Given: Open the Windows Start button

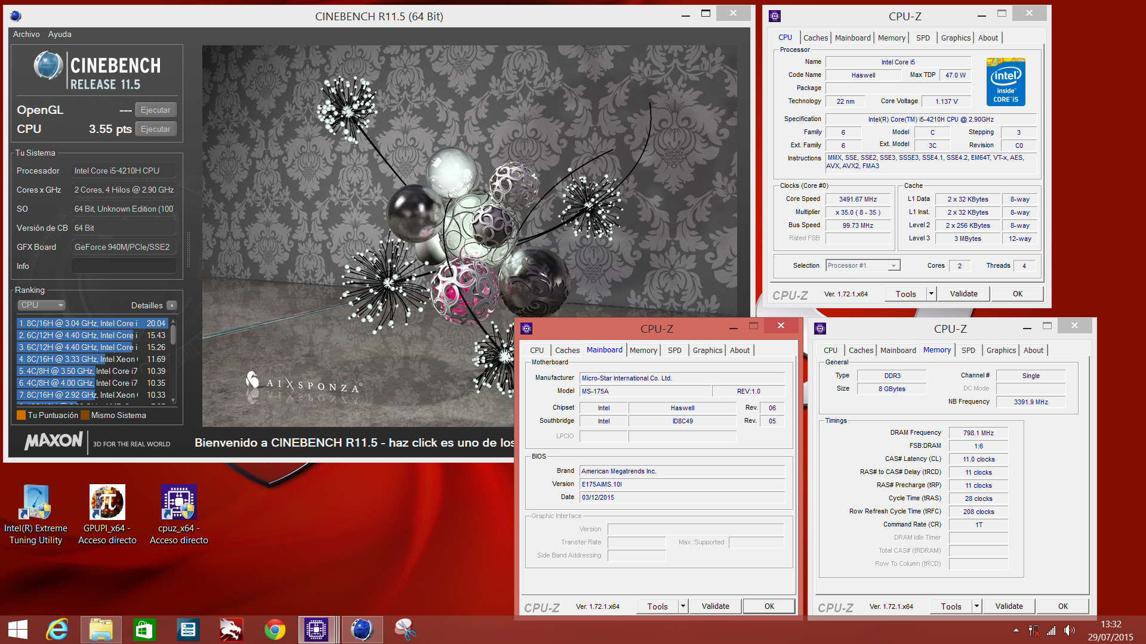Looking at the screenshot, I should [18, 630].
